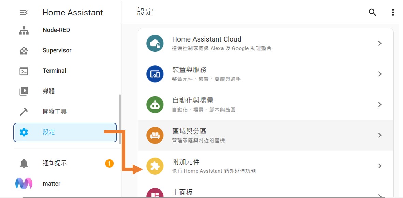
Task: Click the yellow add-ons puzzle icon
Action: [x=155, y=166]
